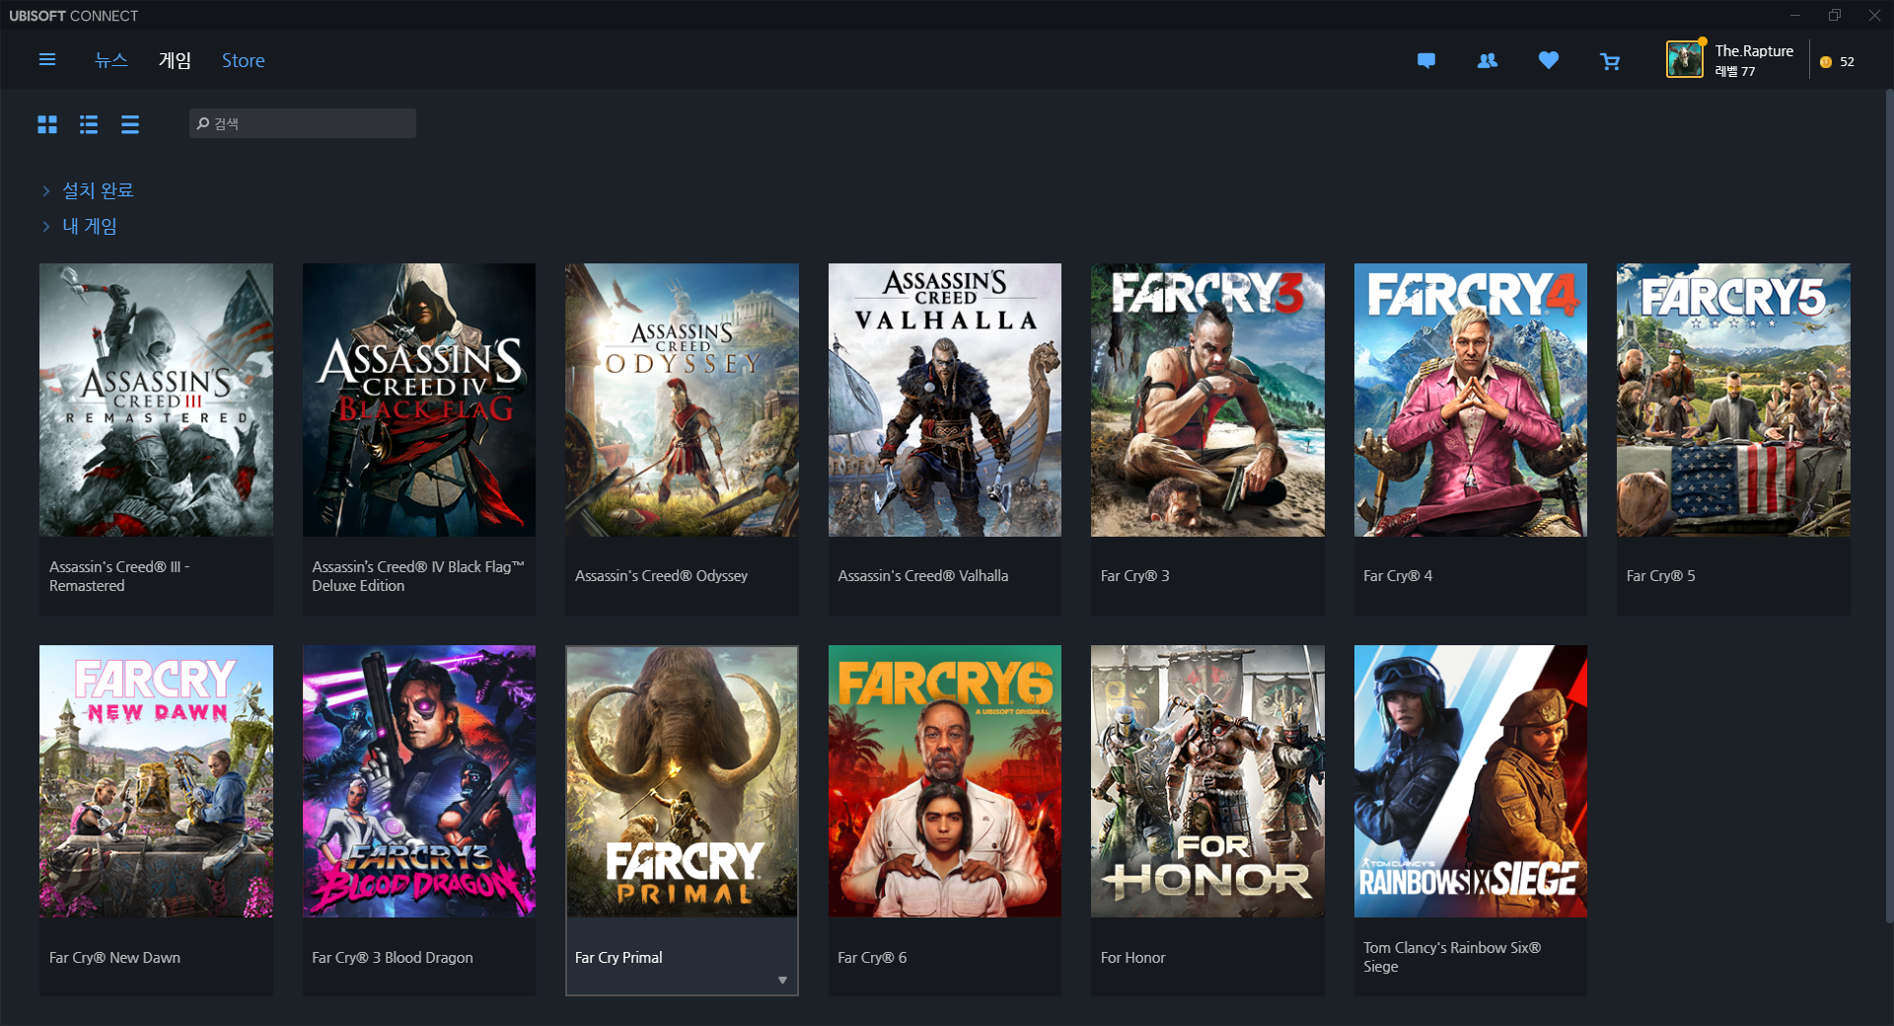Viewport: 1894px width, 1026px height.
Task: Switch to grid thumbnail view
Action: [x=47, y=124]
